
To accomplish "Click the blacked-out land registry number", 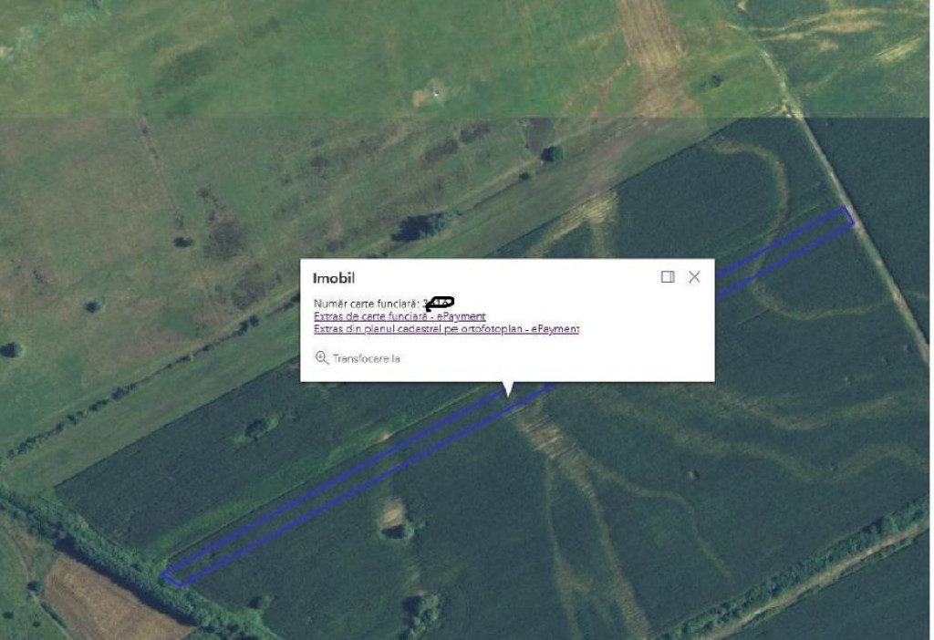I will click(441, 303).
